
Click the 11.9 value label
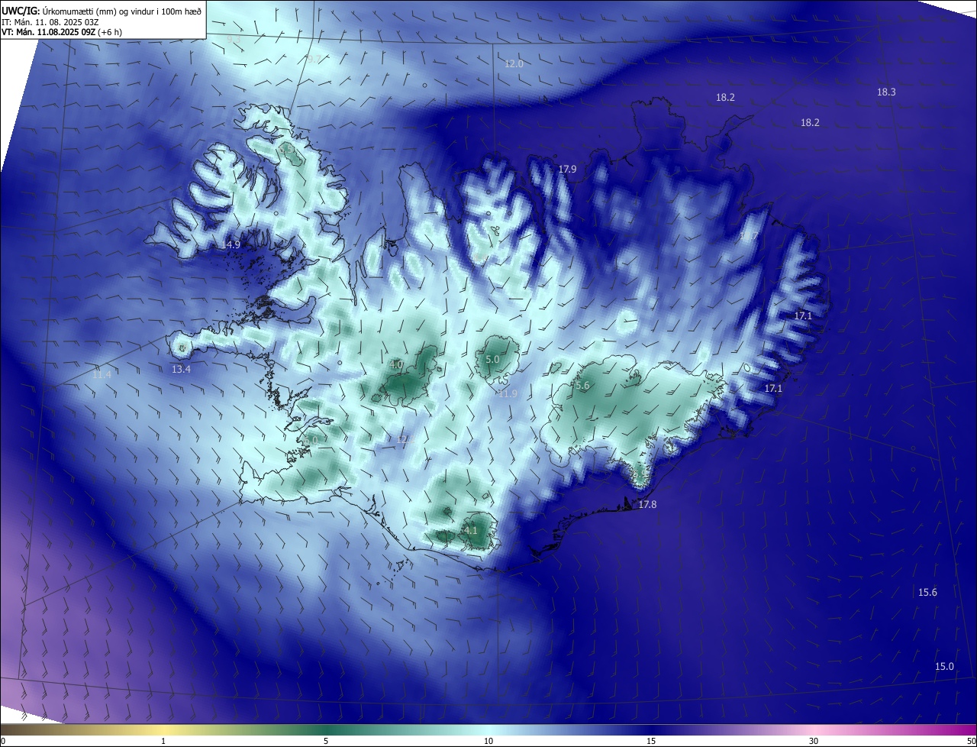[x=508, y=393]
